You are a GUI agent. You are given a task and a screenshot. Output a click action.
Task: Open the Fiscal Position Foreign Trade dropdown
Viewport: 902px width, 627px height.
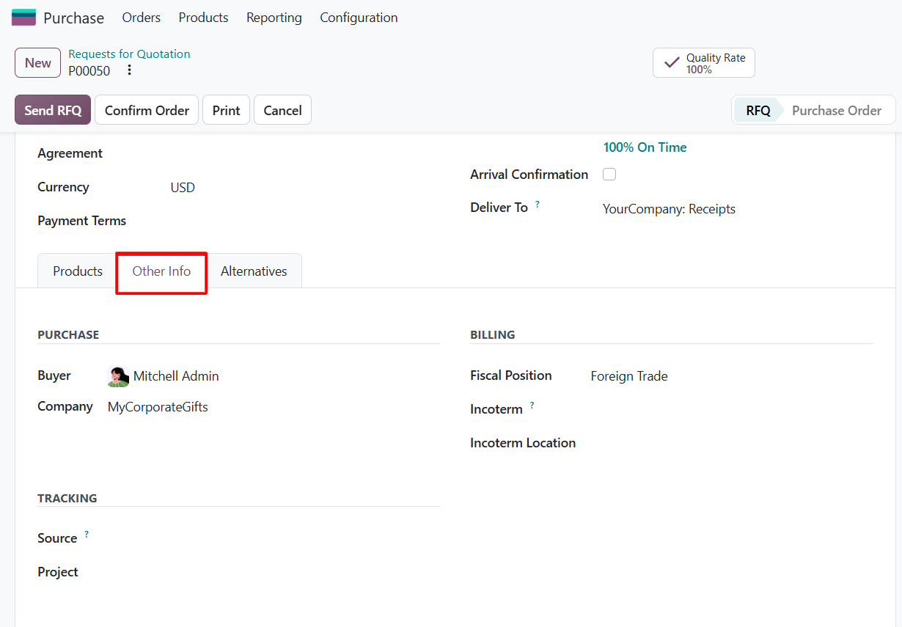(x=731, y=376)
